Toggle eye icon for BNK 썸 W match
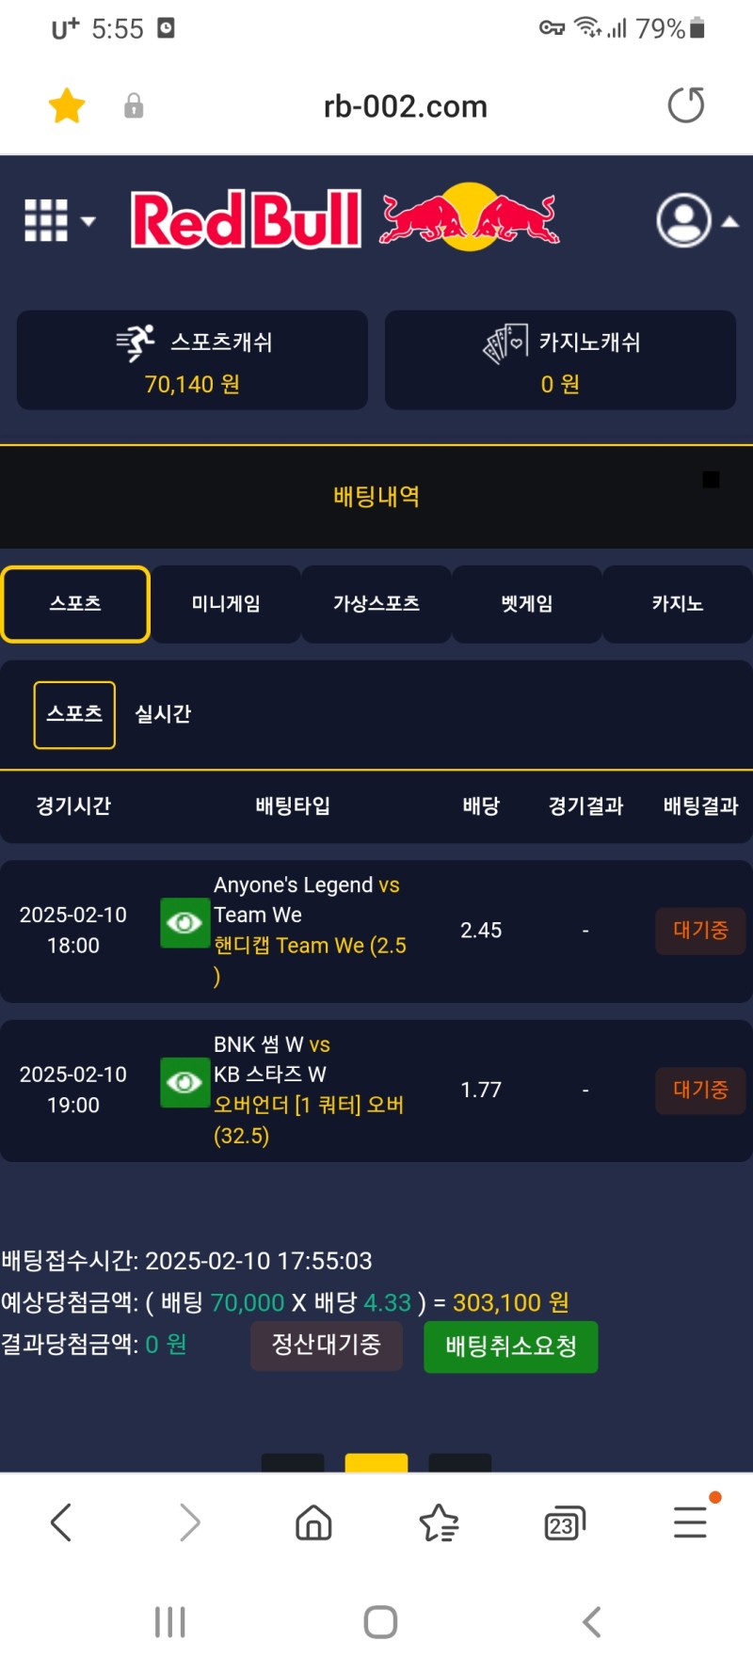Image resolution: width=753 pixels, height=1673 pixels. tap(184, 1083)
